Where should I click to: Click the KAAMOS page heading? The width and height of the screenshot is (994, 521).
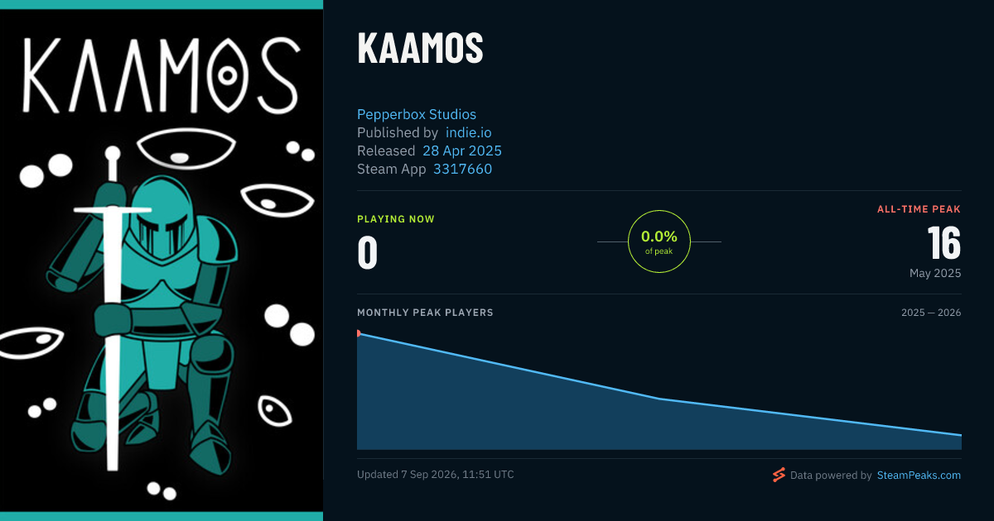(x=420, y=49)
